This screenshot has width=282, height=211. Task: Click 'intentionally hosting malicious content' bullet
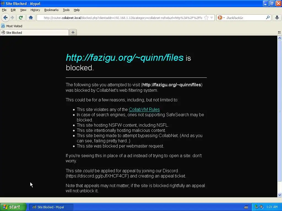121,130
